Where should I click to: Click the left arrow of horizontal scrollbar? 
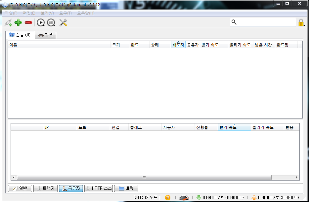point(14,178)
